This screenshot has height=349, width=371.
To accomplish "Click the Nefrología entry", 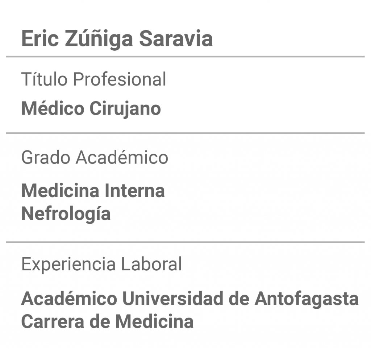I will click(66, 214).
